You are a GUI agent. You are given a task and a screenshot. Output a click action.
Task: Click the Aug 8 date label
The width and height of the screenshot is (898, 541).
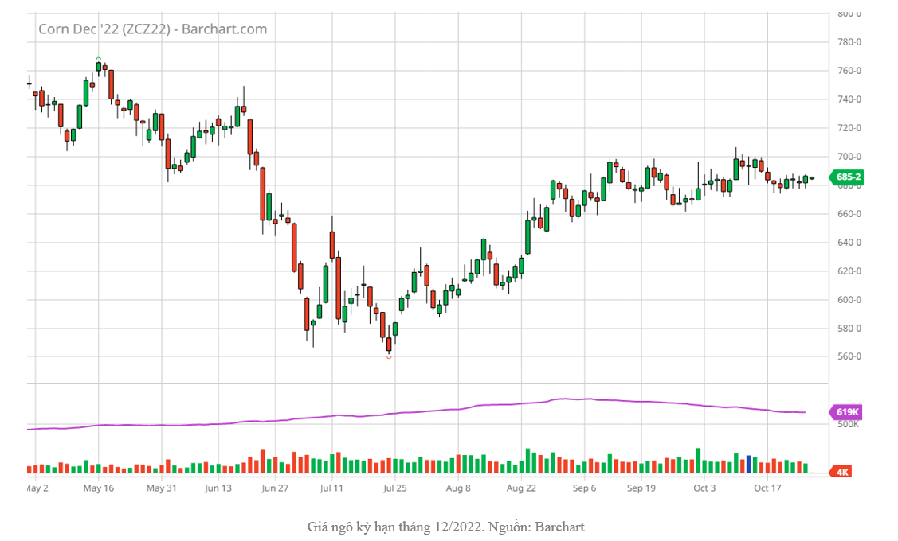click(458, 488)
